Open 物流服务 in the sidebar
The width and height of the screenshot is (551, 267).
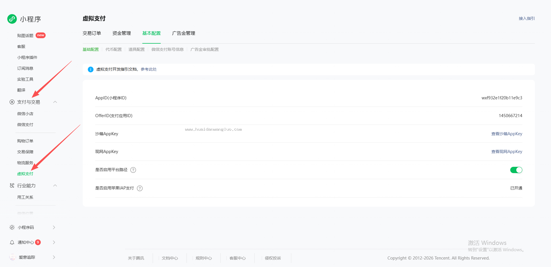pyautogui.click(x=25, y=163)
